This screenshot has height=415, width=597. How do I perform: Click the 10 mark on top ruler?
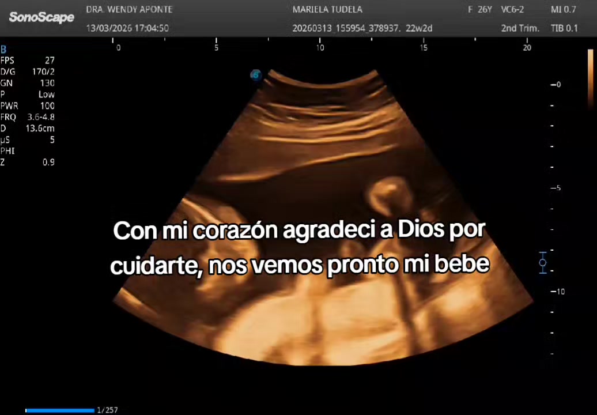pos(320,48)
